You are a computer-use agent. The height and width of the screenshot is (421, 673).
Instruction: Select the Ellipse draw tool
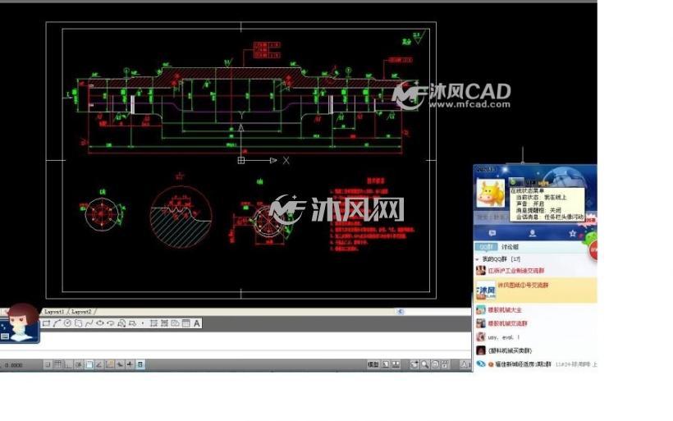(99, 323)
